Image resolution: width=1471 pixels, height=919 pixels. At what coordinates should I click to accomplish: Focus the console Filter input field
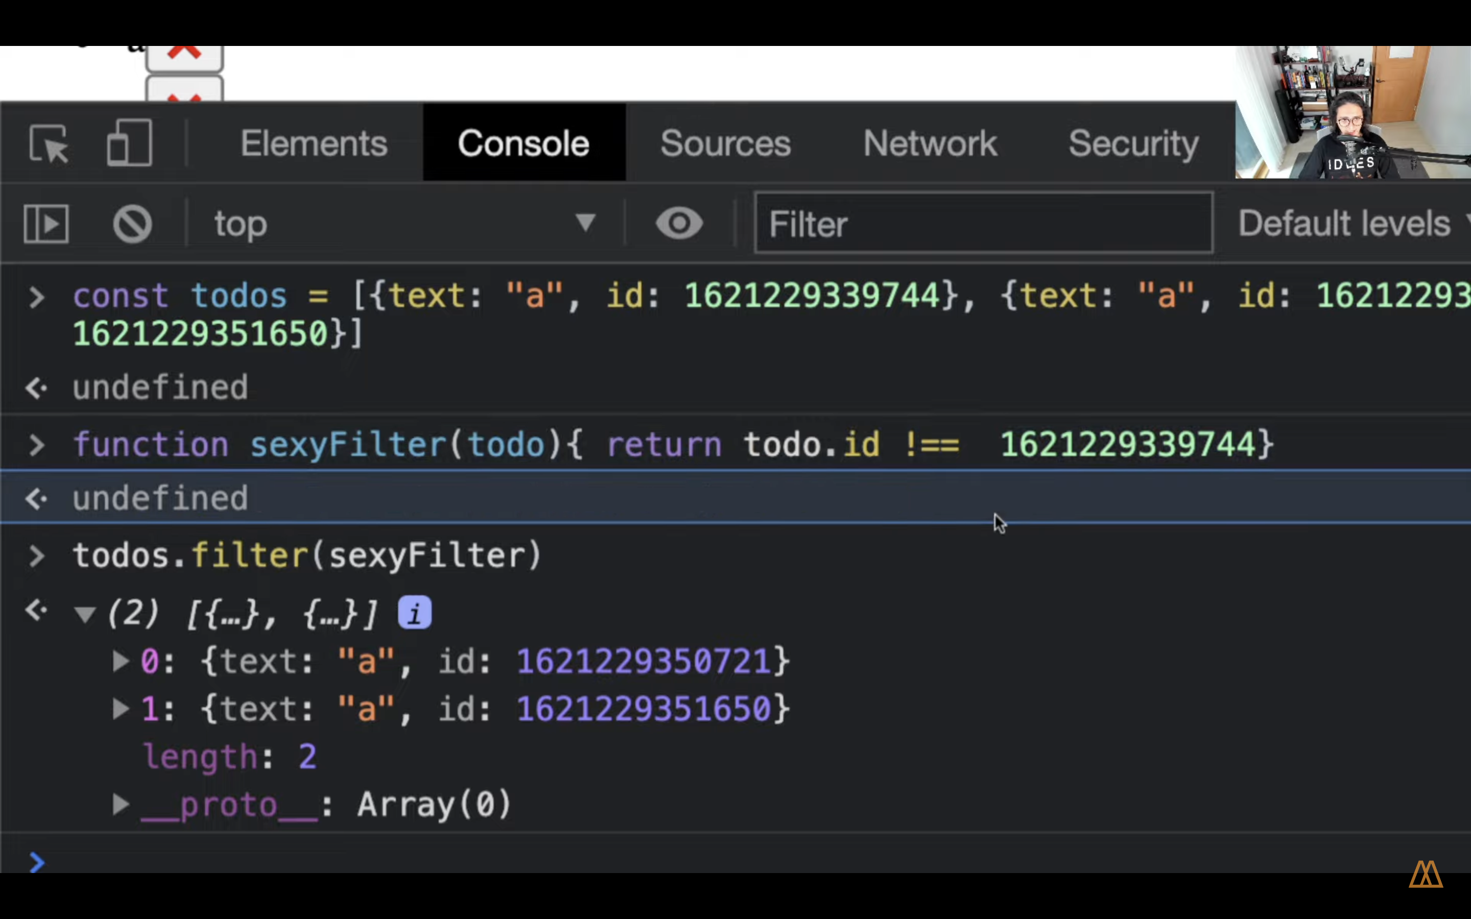984,223
